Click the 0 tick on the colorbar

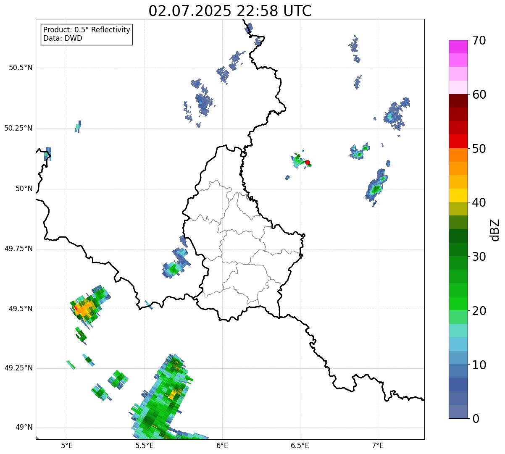[476, 419]
